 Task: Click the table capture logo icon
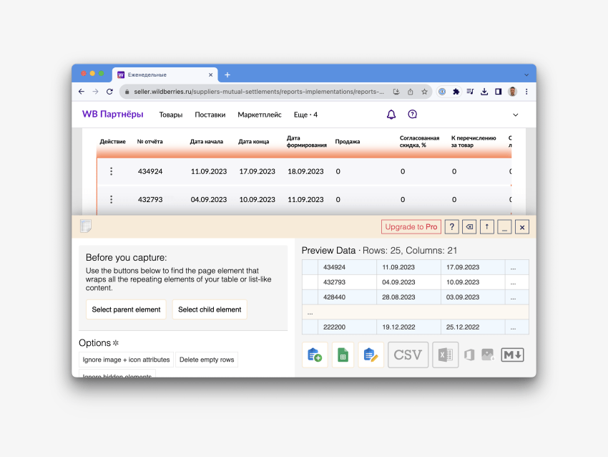click(x=86, y=226)
